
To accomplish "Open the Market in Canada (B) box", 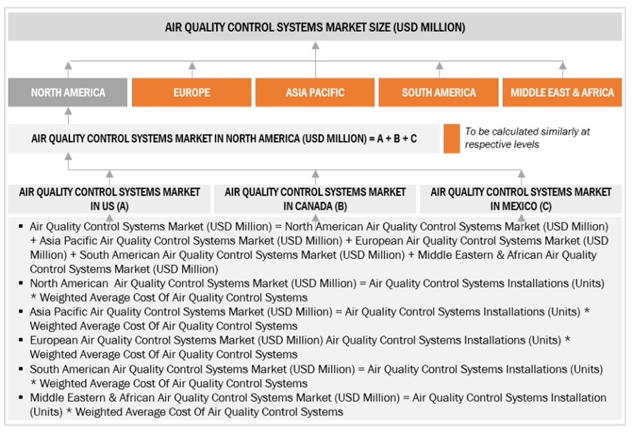I will [316, 199].
